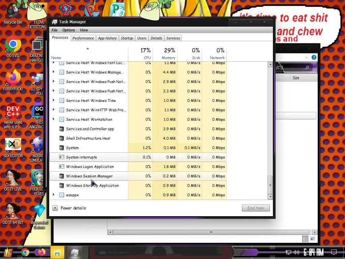Viewport: 345px width, 259px height.
Task: Sort processes by the Disk column
Action: 190,54
